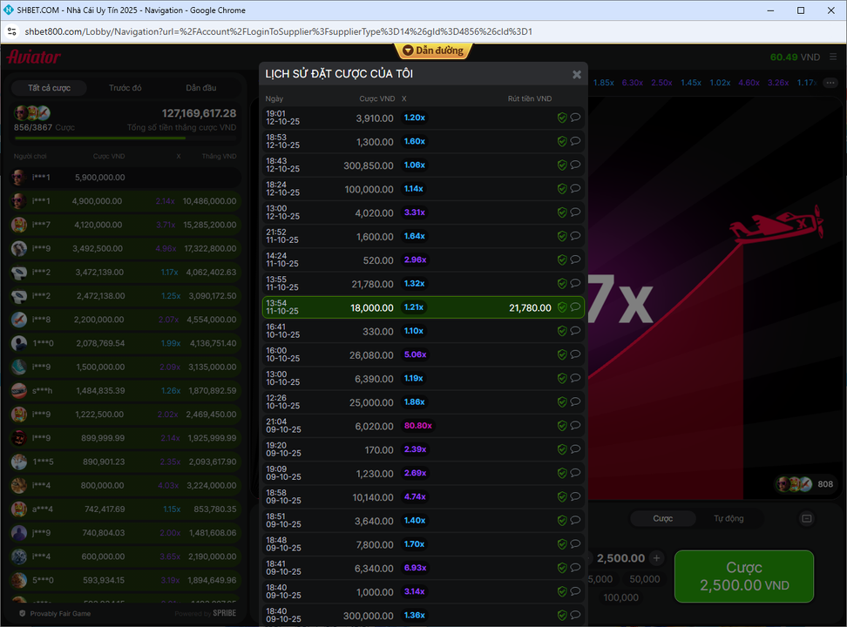Open chat bubble icon for 18:53 bet
This screenshot has height=627, width=847.
(x=575, y=141)
